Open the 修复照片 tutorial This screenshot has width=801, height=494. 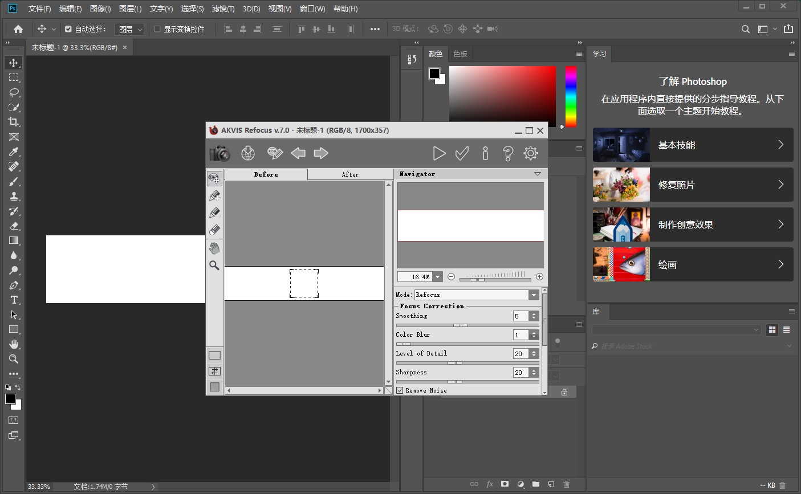pos(693,185)
